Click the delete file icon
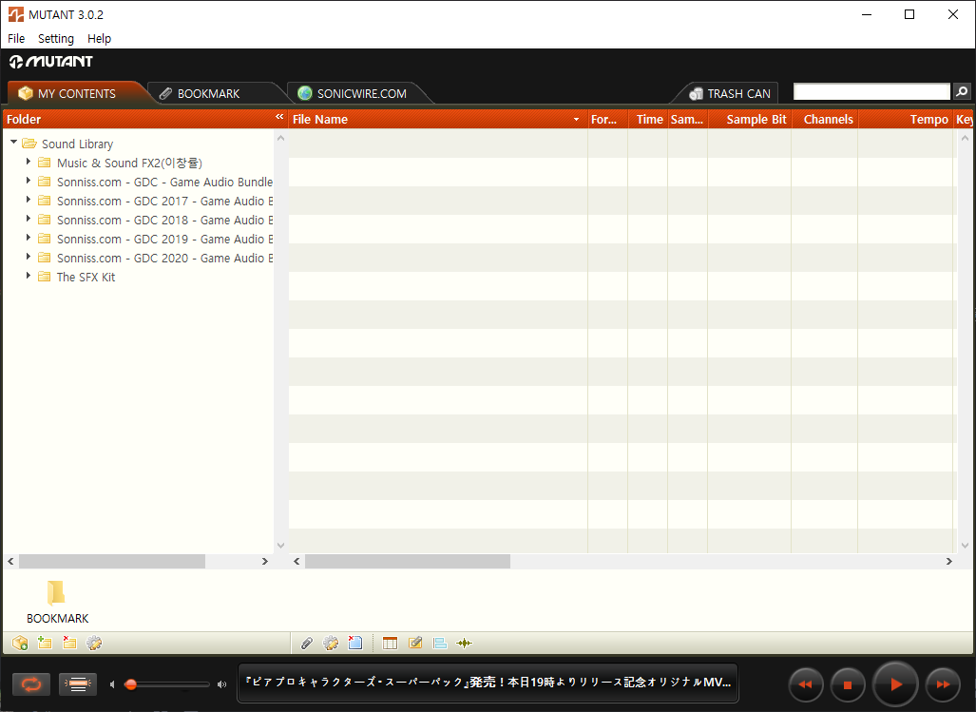The width and height of the screenshot is (976, 712). (355, 643)
